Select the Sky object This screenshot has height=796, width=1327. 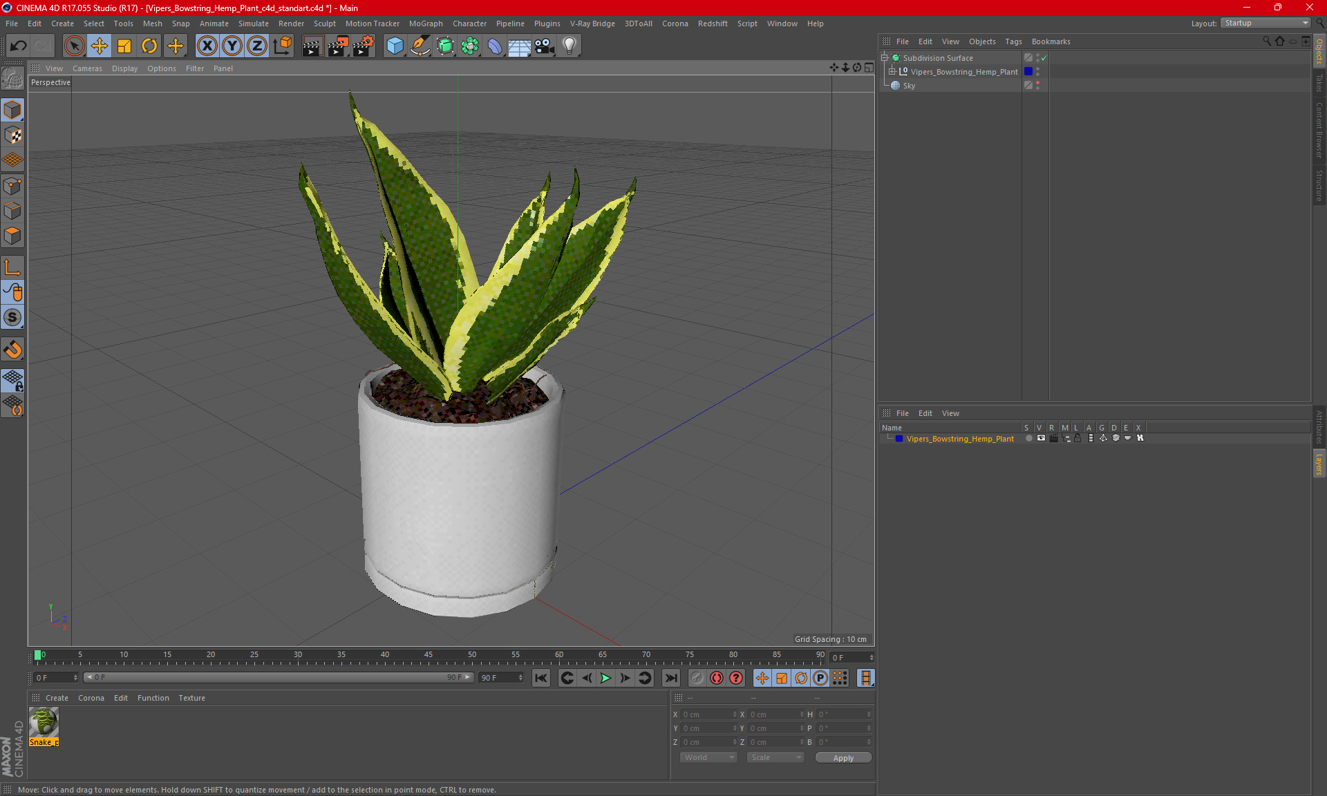[x=909, y=86]
